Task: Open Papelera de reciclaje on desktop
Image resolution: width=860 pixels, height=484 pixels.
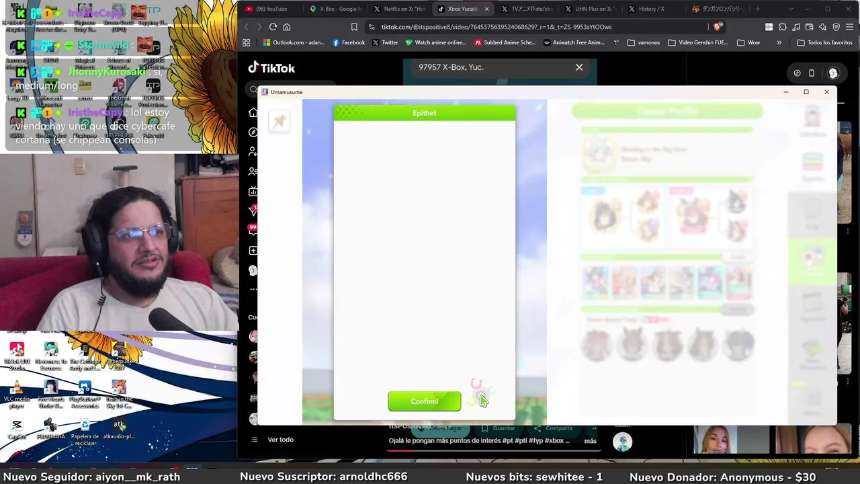Action: tap(85, 432)
